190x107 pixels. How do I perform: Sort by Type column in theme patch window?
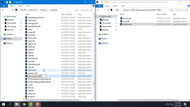(175, 14)
